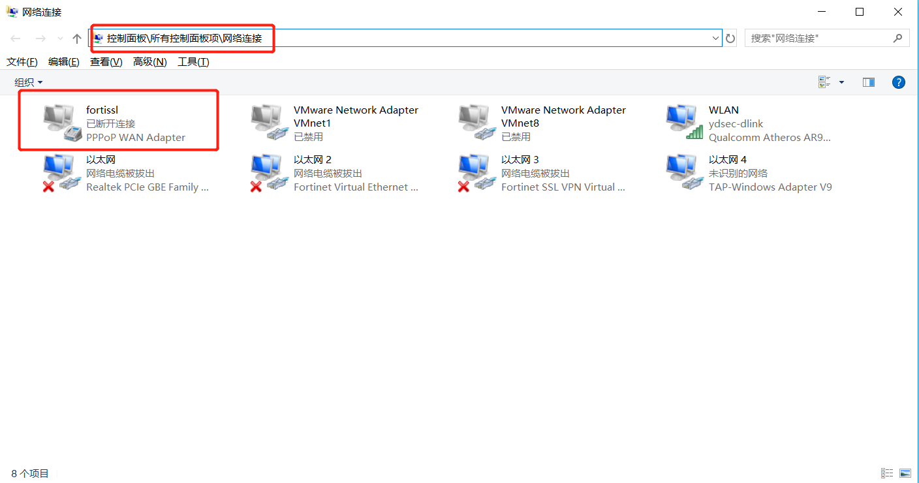Select the 以太网 3 Fortinet SSL VPN icon
The image size is (919, 483).
tap(476, 173)
